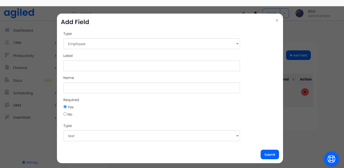The height and width of the screenshot is (168, 344).
Task: Click the Productivity branch icon
Action: pos(7,55)
